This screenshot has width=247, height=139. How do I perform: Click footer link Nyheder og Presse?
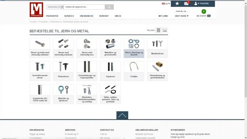pos(144,134)
